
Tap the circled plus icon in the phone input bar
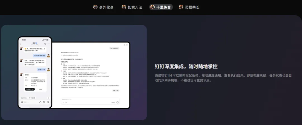(x=48, y=102)
